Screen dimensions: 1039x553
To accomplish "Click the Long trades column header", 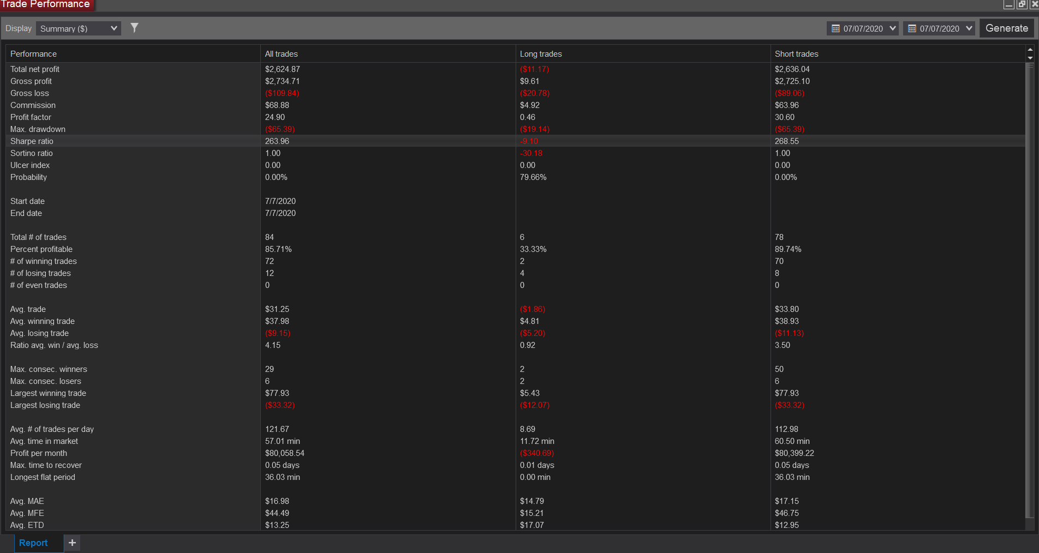I will pyautogui.click(x=643, y=54).
